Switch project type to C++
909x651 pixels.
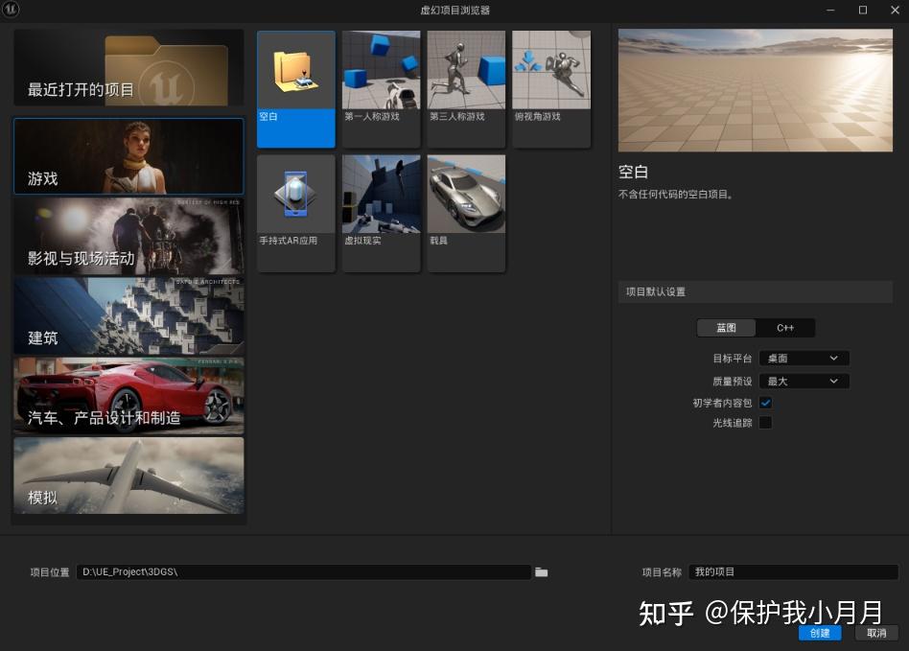[786, 328]
